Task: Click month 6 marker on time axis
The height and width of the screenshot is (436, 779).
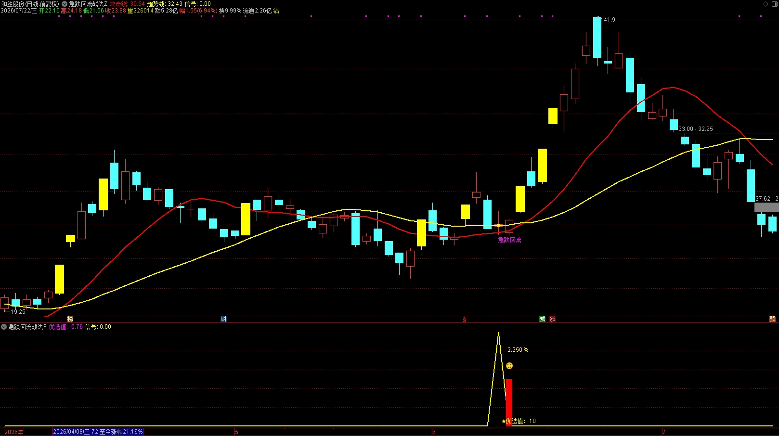Action: pos(434,432)
